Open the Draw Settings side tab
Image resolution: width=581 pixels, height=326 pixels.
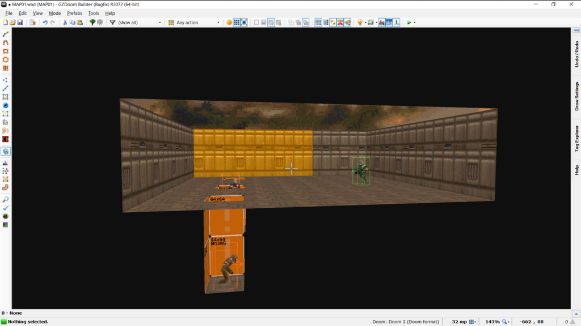576,96
